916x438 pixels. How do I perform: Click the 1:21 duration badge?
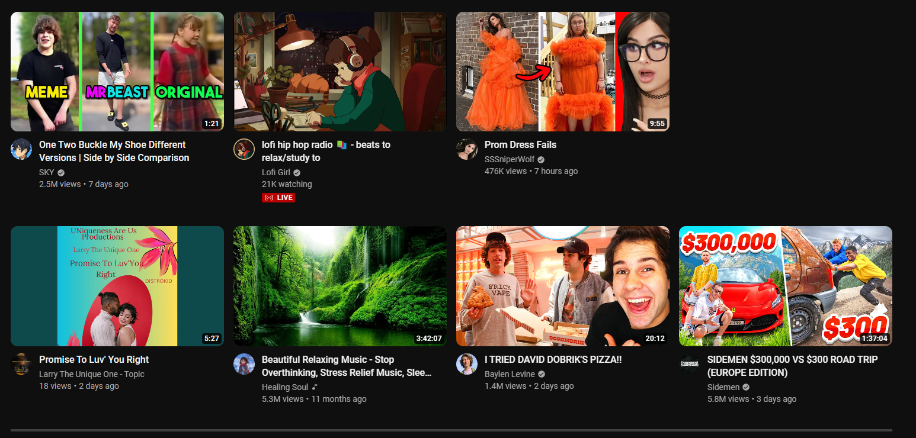211,124
